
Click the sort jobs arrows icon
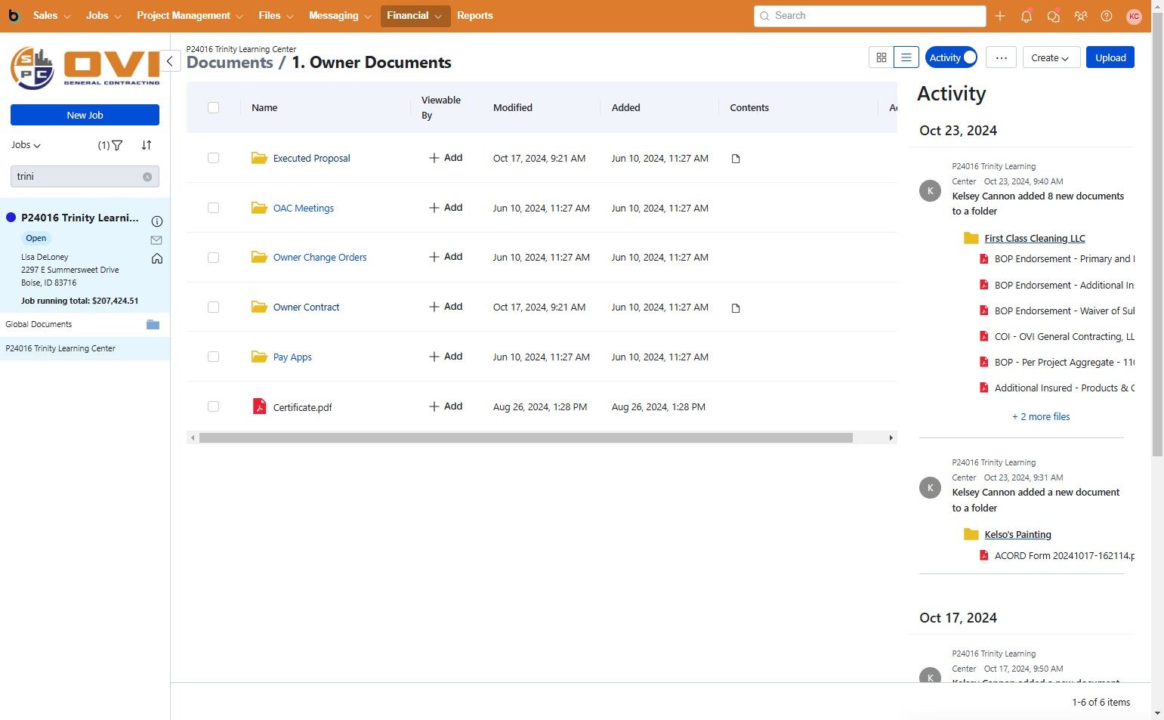point(147,145)
